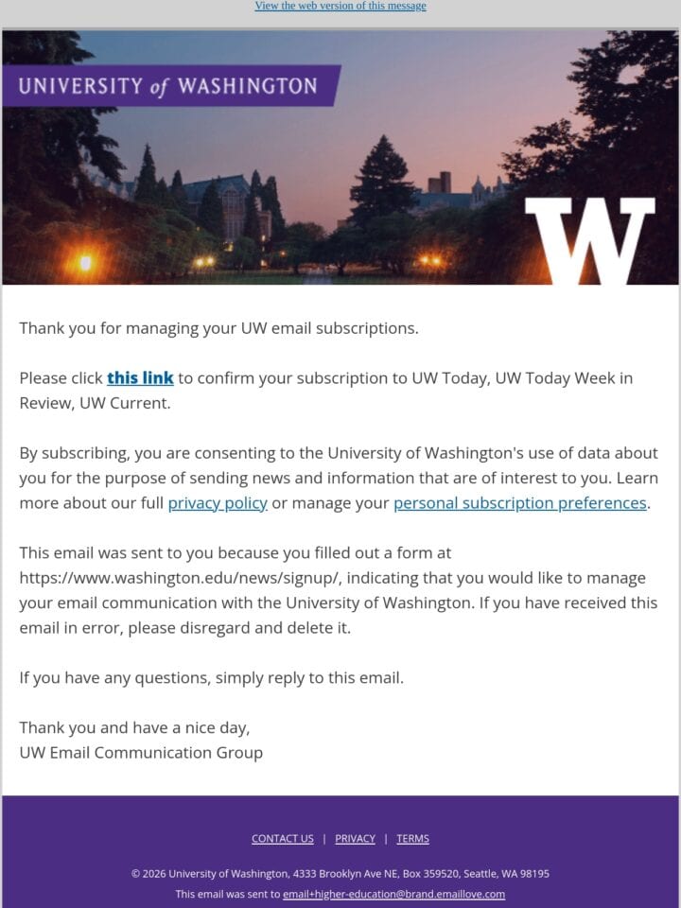Click the large white W logo

click(x=590, y=241)
